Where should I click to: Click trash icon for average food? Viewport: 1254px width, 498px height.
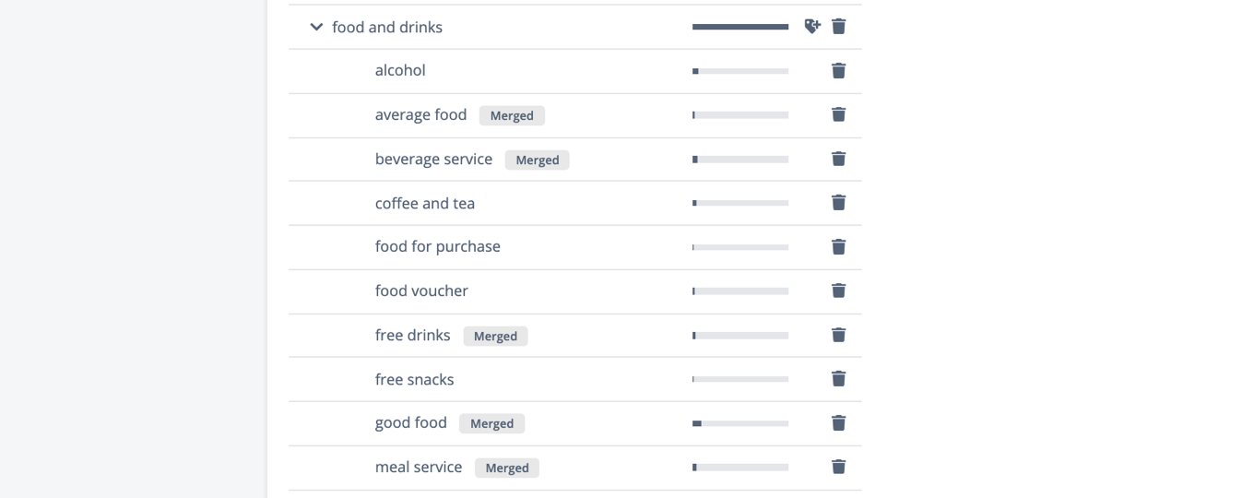pos(838,114)
